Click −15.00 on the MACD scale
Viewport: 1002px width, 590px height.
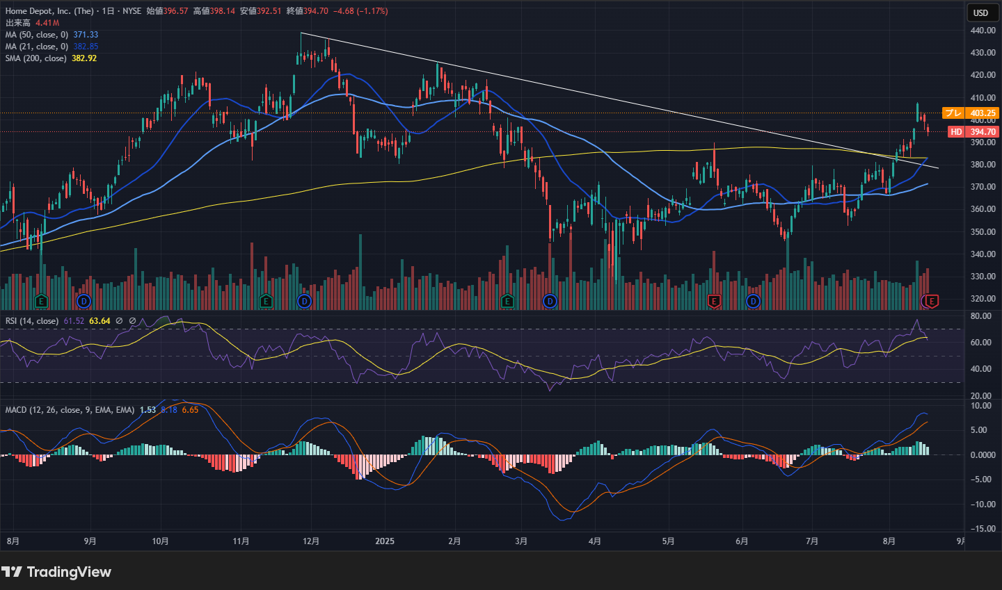pyautogui.click(x=983, y=529)
